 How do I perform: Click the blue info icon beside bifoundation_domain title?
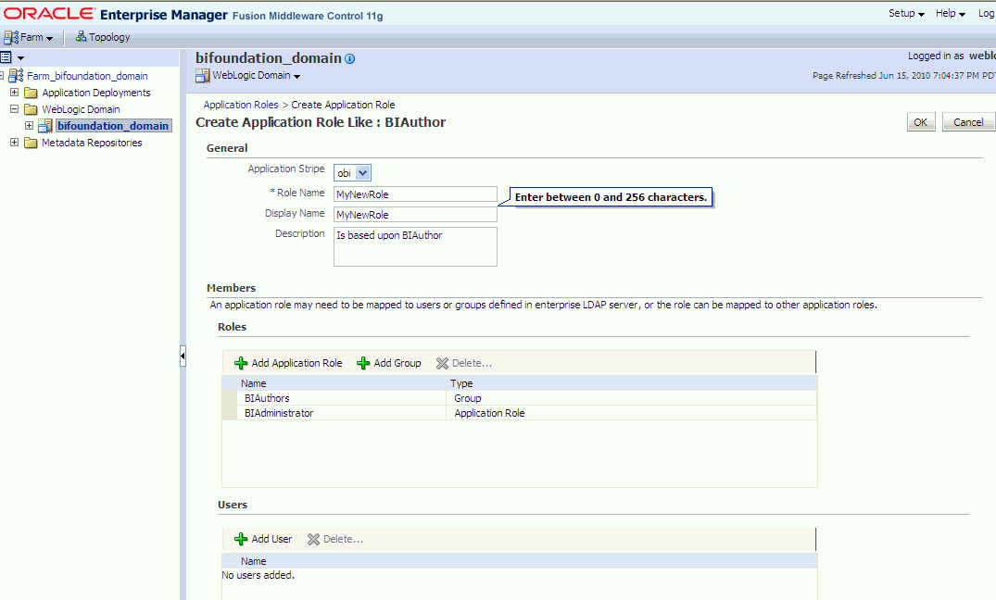pos(349,59)
